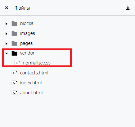This screenshot has height=127, width=135.
Task: Click the pages folder icon
Action: [x=14, y=43]
